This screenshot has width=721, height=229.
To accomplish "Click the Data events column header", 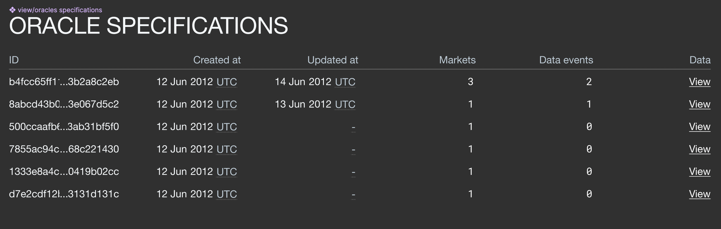I will (x=566, y=60).
